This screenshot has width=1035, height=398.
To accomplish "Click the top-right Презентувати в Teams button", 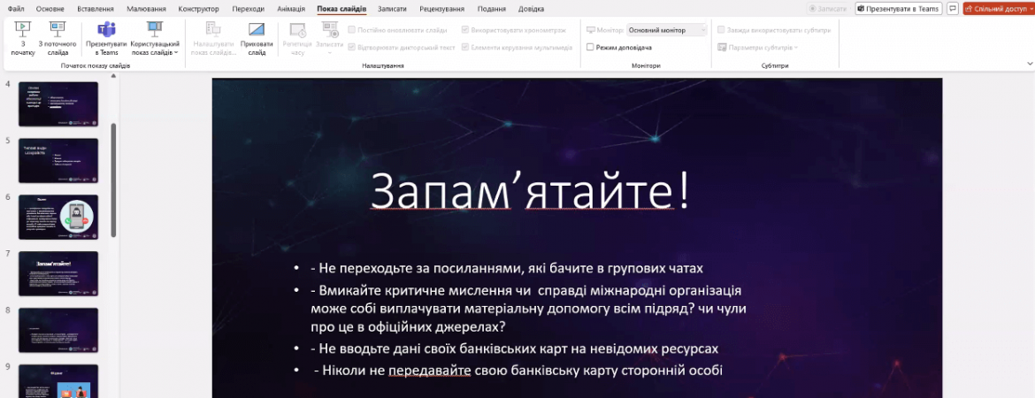I will point(899,9).
